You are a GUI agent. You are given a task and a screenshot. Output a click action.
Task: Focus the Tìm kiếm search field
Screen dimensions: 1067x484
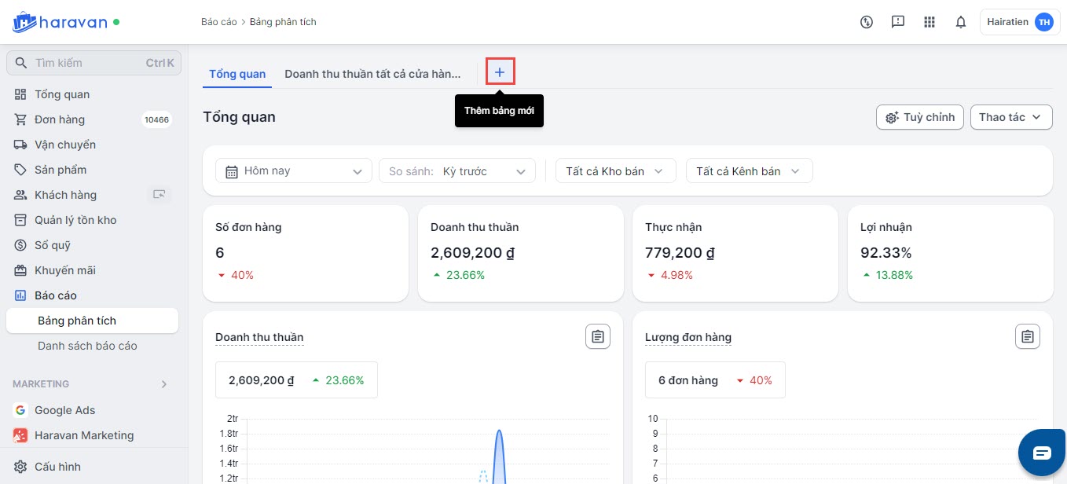click(x=86, y=63)
